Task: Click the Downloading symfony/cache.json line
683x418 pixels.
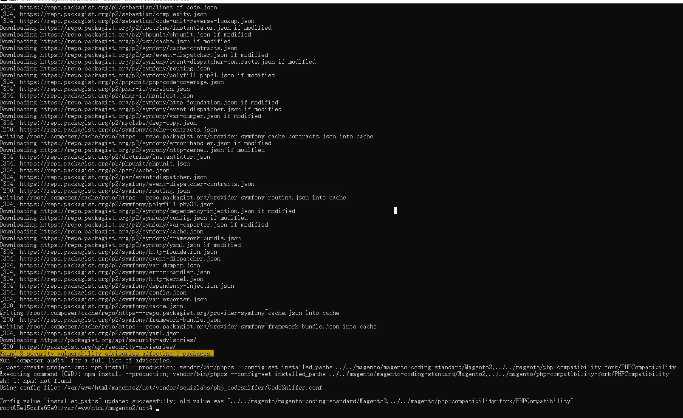Action: coord(102,231)
